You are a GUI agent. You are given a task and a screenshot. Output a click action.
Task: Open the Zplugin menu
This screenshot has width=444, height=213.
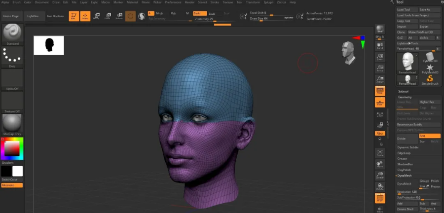(x=268, y=2)
